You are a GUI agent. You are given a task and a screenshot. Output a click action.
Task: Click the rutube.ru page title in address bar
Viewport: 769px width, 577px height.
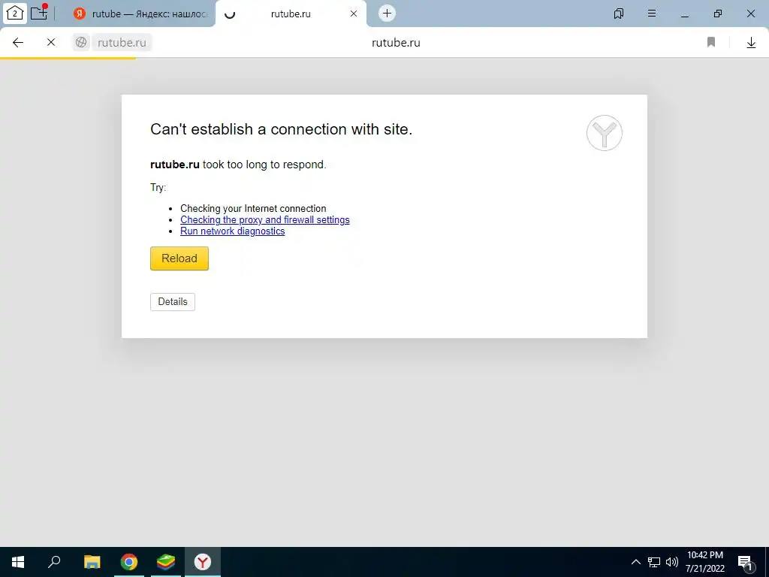click(x=396, y=43)
